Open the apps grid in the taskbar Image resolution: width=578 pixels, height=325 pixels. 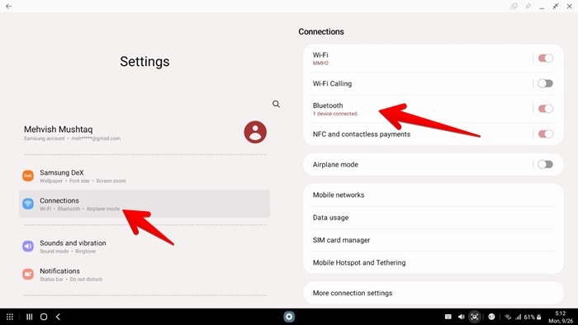pyautogui.click(x=10, y=317)
